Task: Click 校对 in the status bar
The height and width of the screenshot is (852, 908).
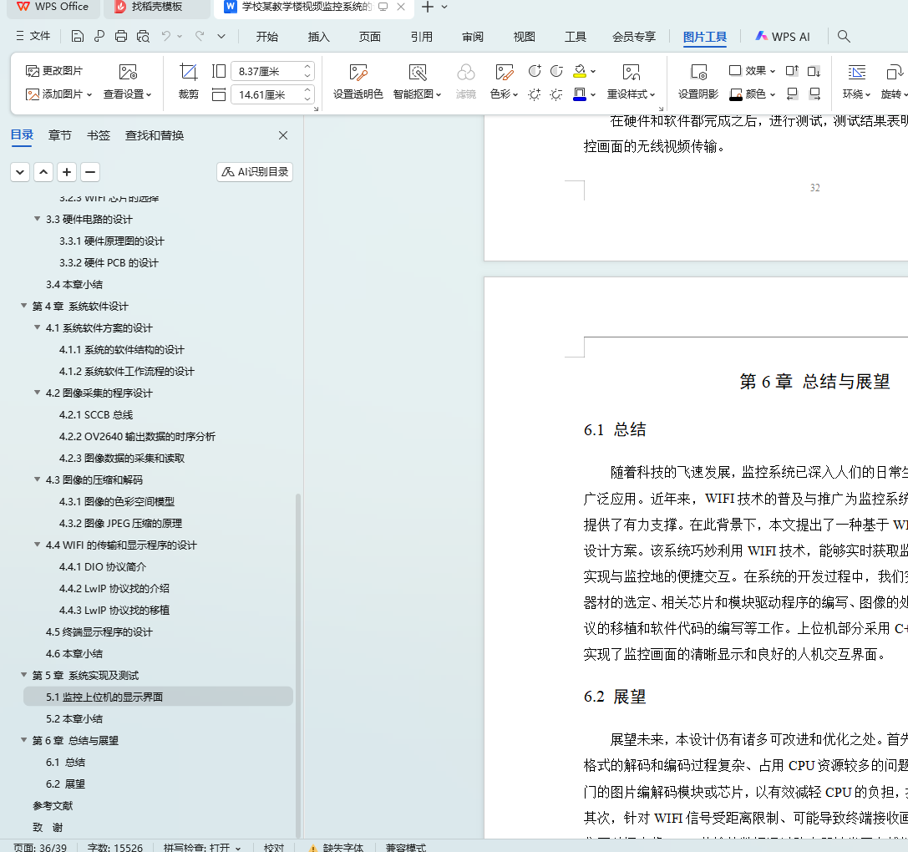Action: click(274, 847)
